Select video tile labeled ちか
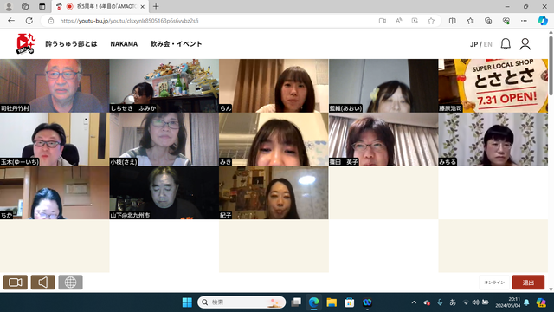 click(55, 192)
